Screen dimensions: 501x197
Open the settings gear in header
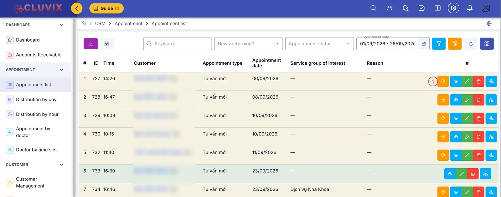[453, 8]
